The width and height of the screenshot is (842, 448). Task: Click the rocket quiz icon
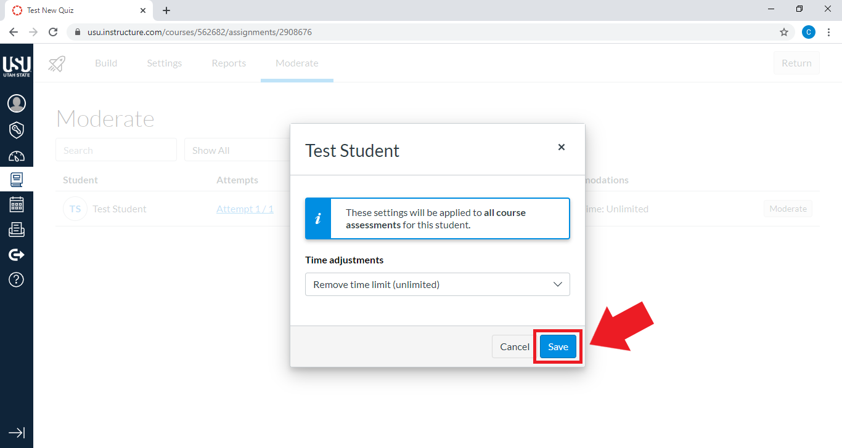pos(57,63)
